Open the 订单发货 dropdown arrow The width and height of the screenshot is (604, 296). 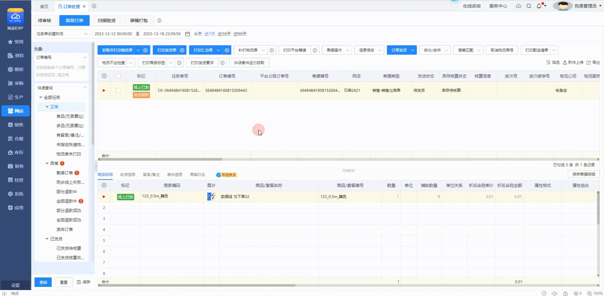click(413, 50)
